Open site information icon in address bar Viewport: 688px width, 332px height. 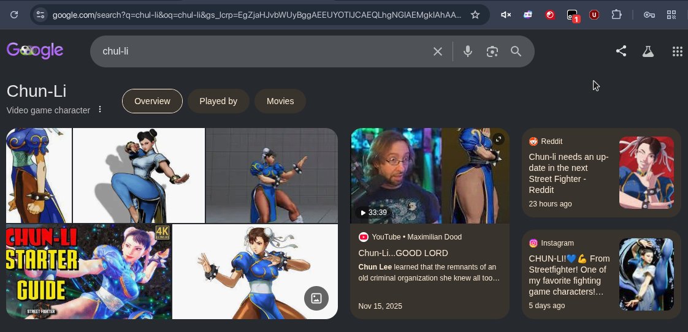pyautogui.click(x=40, y=15)
